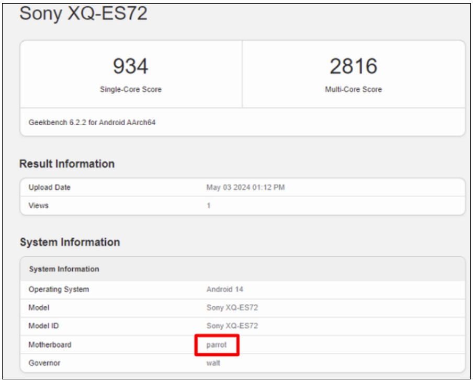This screenshot has height=382, width=474.
Task: Click the Multi-Core Score label
Action: coord(353,89)
